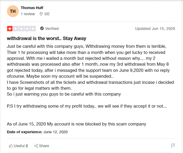Viewport: 183px width, 153px height.
Task: Open the 'withdrawal is the worst' review title
Action: [x=46, y=38]
